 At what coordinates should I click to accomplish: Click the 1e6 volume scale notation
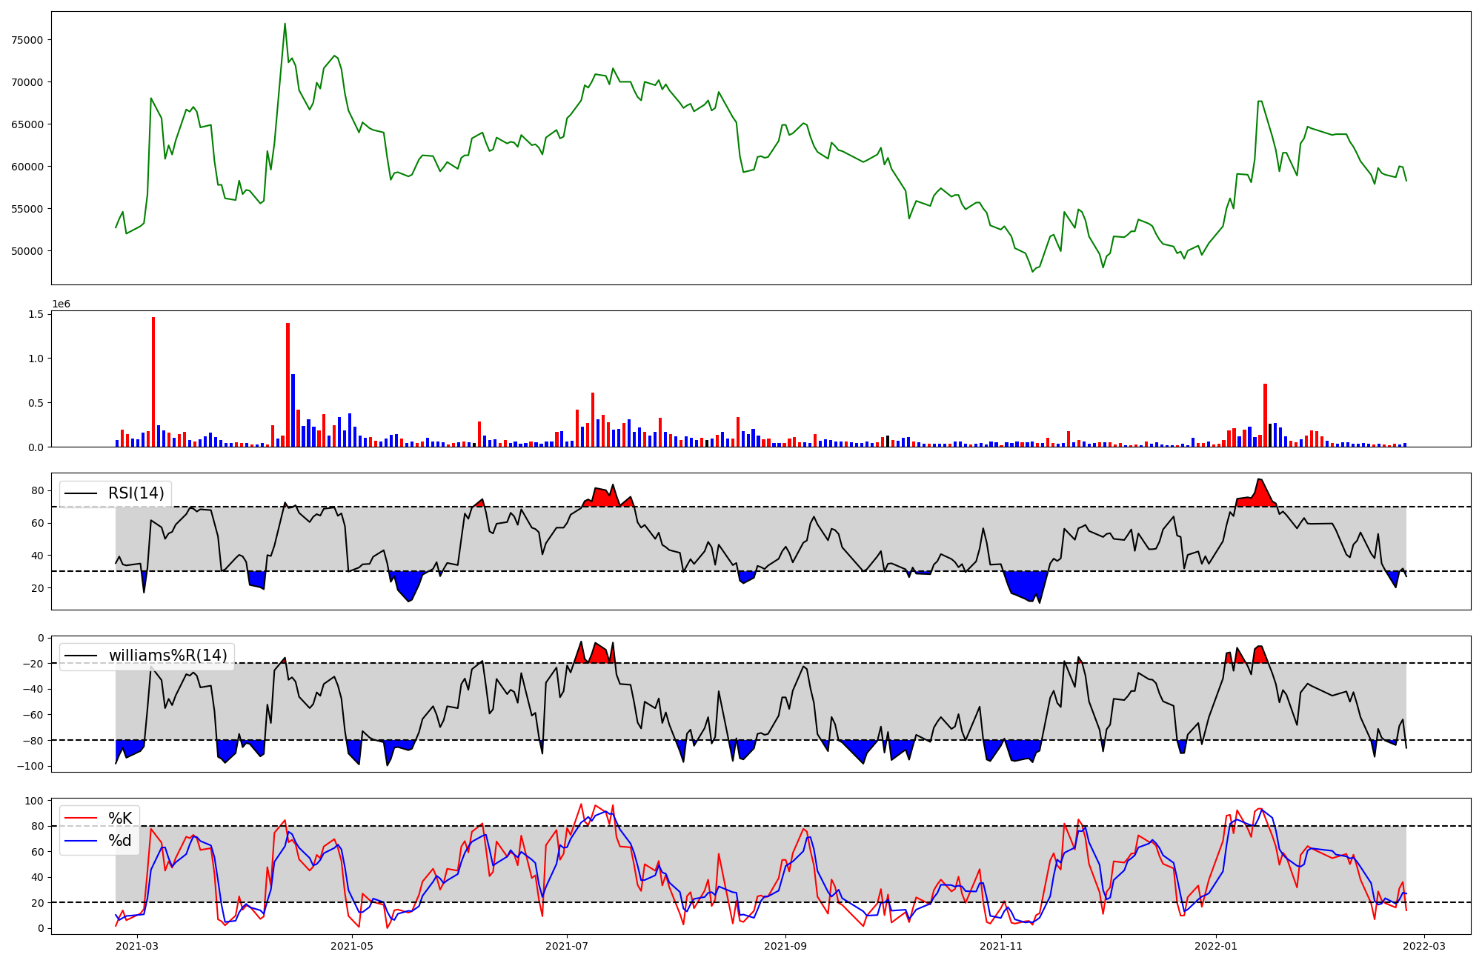pyautogui.click(x=61, y=304)
